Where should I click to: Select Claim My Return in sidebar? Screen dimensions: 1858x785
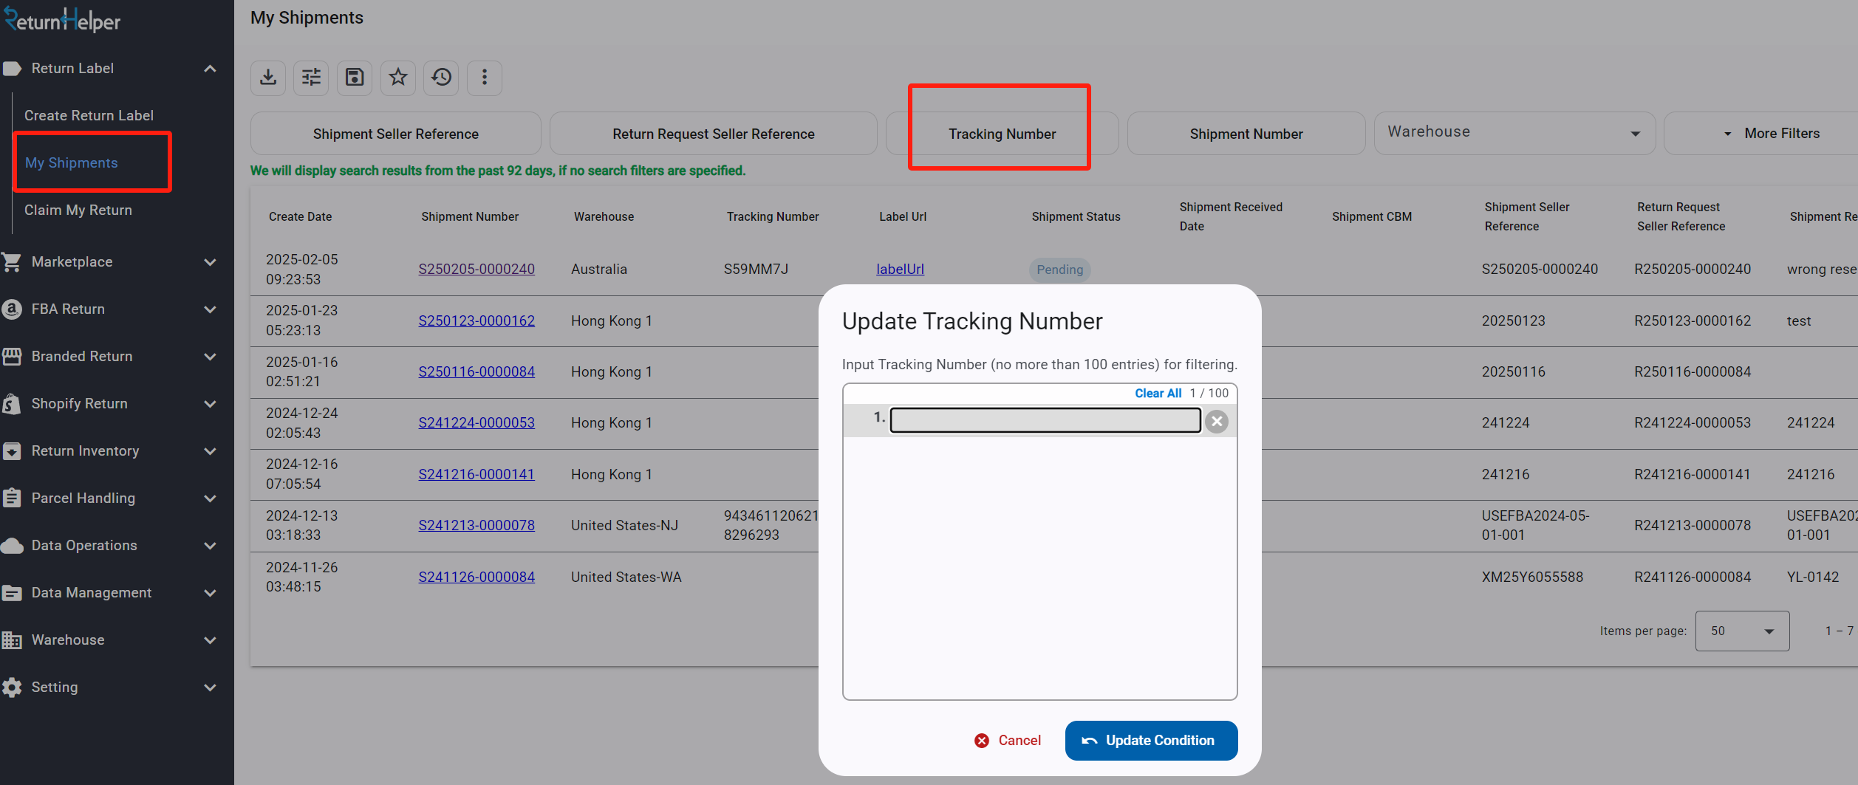coord(78,210)
